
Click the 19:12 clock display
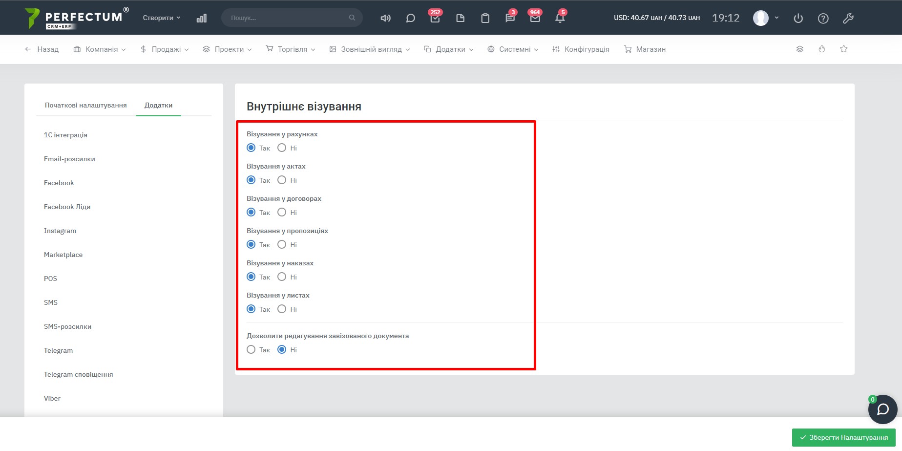coord(726,18)
